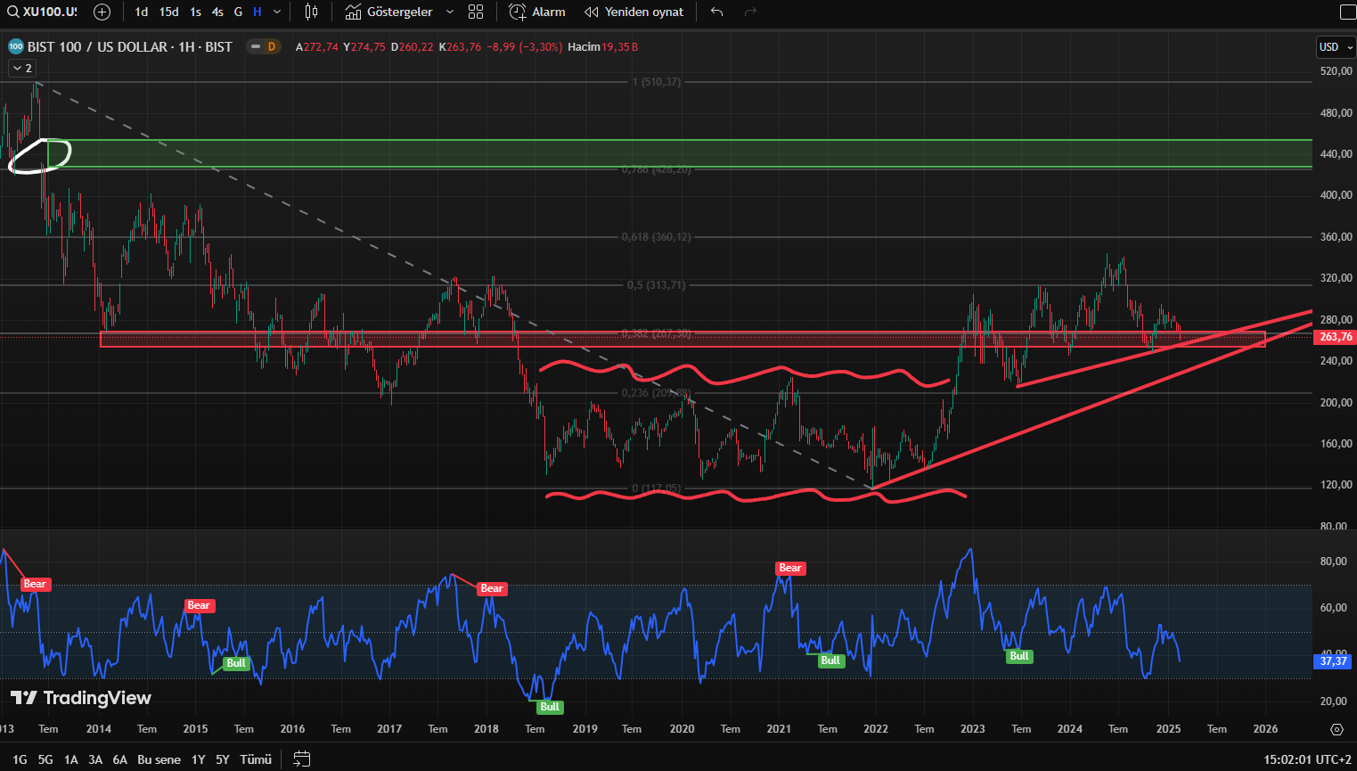Select the Tümü date range
Viewport: 1357px width, 771px height.
(x=256, y=759)
